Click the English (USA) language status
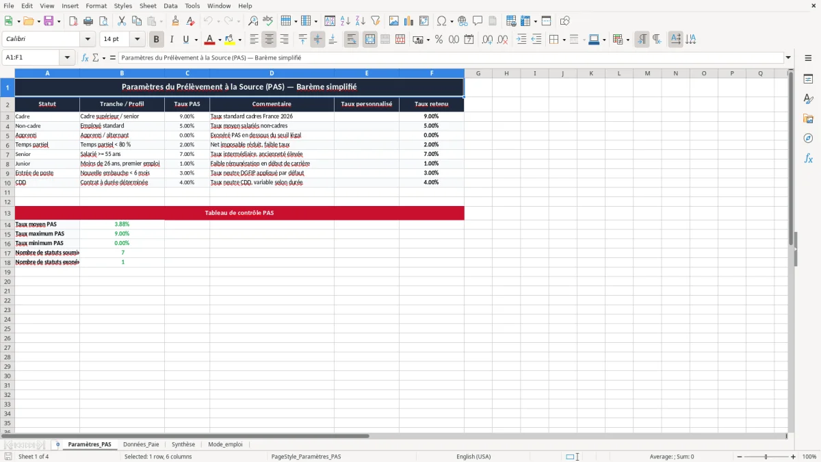 (473, 457)
